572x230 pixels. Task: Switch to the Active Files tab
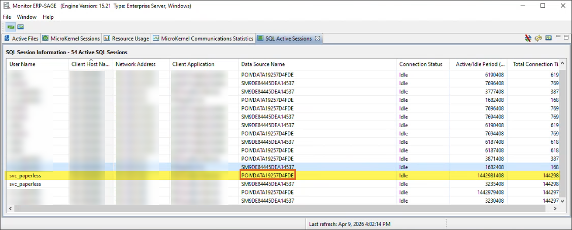pyautogui.click(x=21, y=38)
